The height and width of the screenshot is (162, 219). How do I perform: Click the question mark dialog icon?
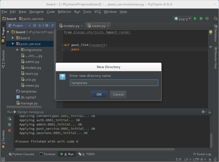(62, 77)
